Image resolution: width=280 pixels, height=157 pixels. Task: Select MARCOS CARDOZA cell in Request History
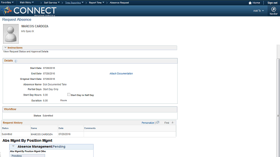pyautogui.click(x=42, y=134)
